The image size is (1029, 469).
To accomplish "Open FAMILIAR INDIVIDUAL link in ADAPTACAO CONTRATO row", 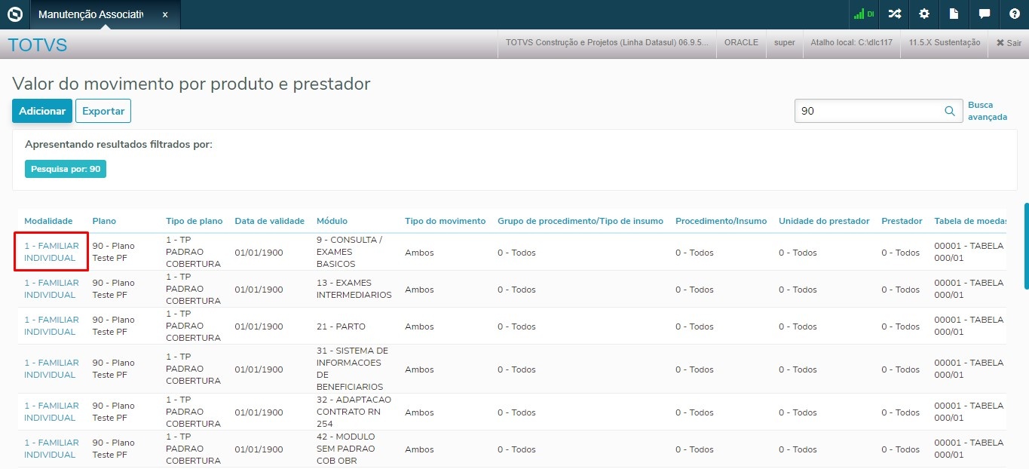I will point(51,412).
